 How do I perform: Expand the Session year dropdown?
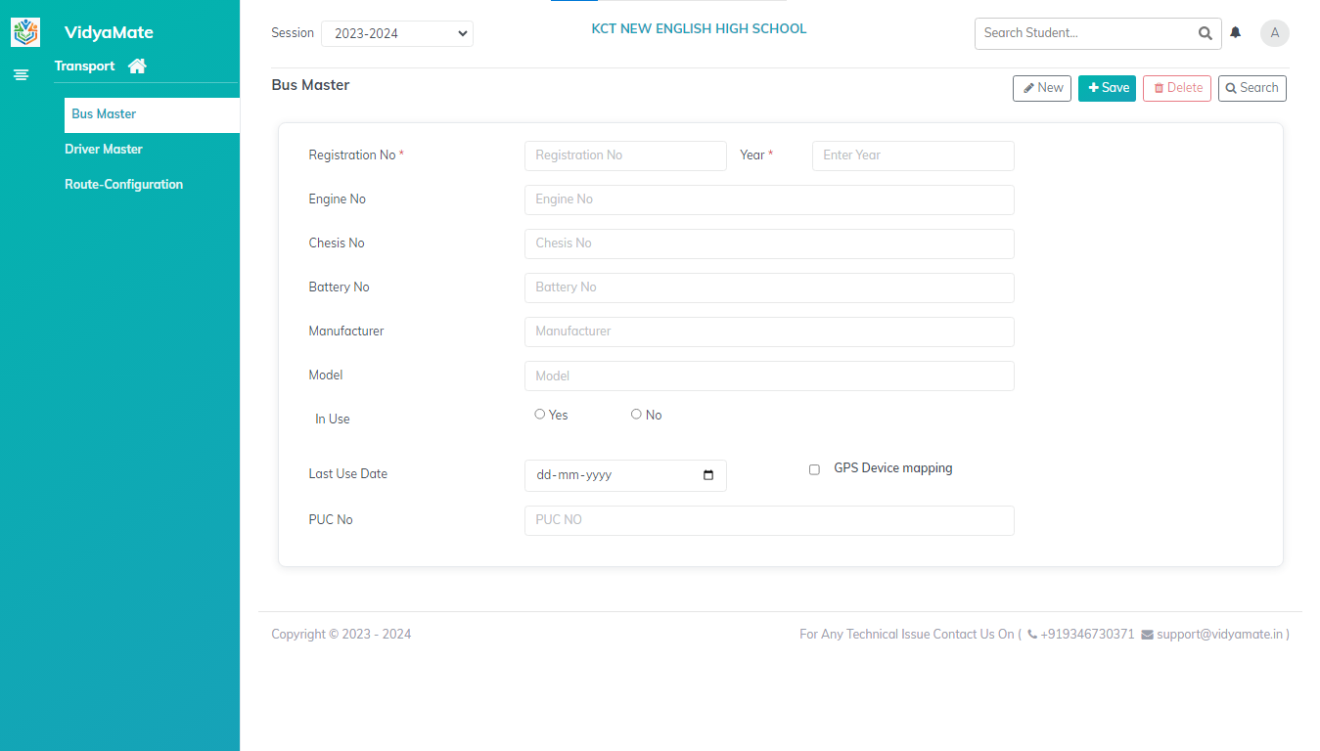pos(396,33)
